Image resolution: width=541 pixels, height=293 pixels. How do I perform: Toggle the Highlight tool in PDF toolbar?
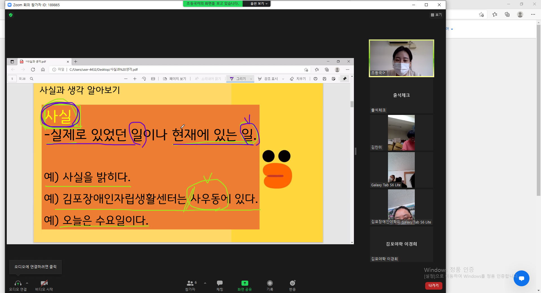[x=268, y=79]
